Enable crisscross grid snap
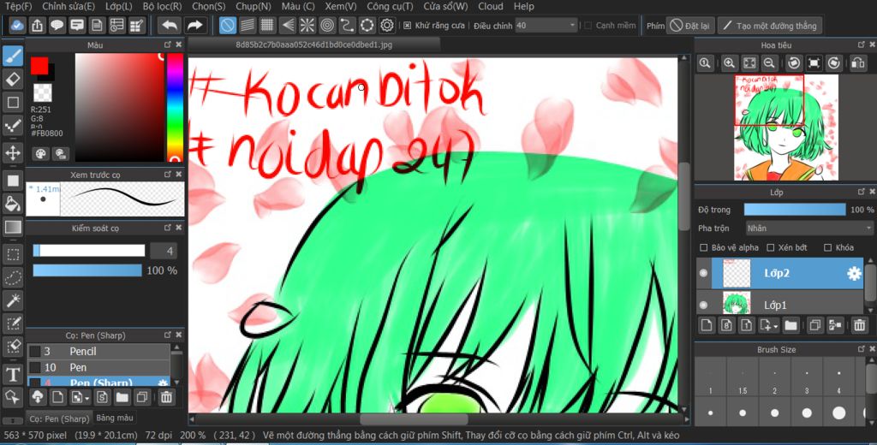 coord(267,25)
